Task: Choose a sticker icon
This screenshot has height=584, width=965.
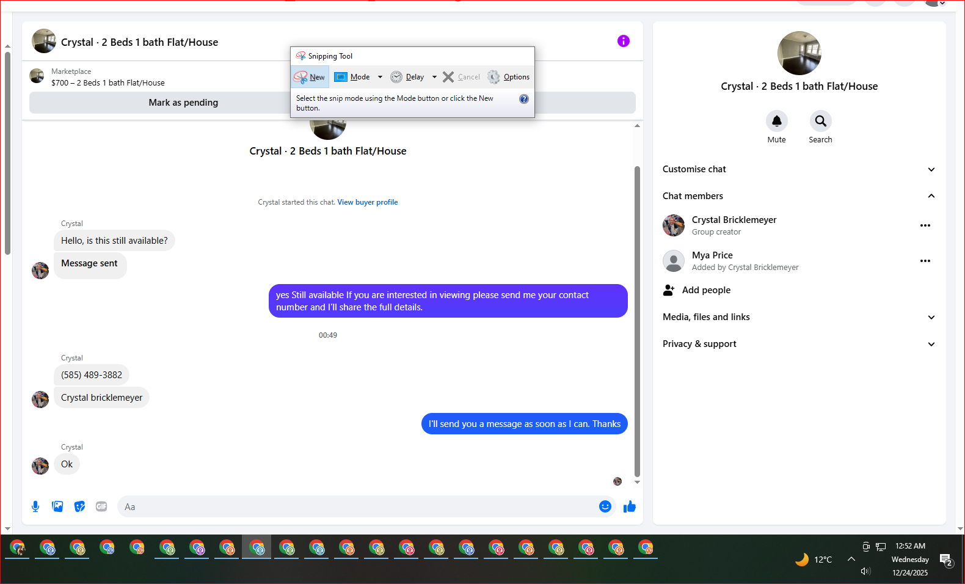Action: coord(79,506)
